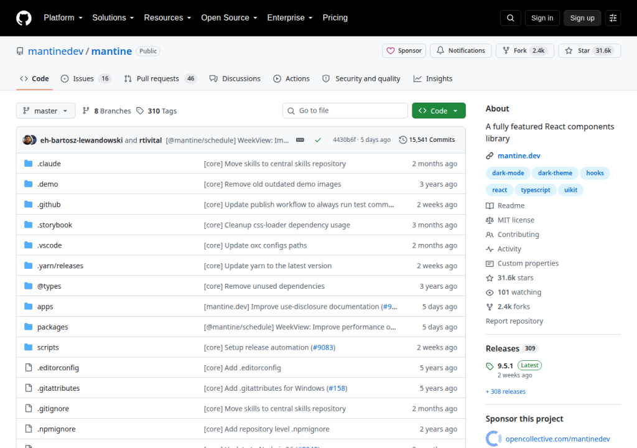The width and height of the screenshot is (637, 448).
Task: Click the scales icon beside MIT license
Action: click(x=490, y=220)
